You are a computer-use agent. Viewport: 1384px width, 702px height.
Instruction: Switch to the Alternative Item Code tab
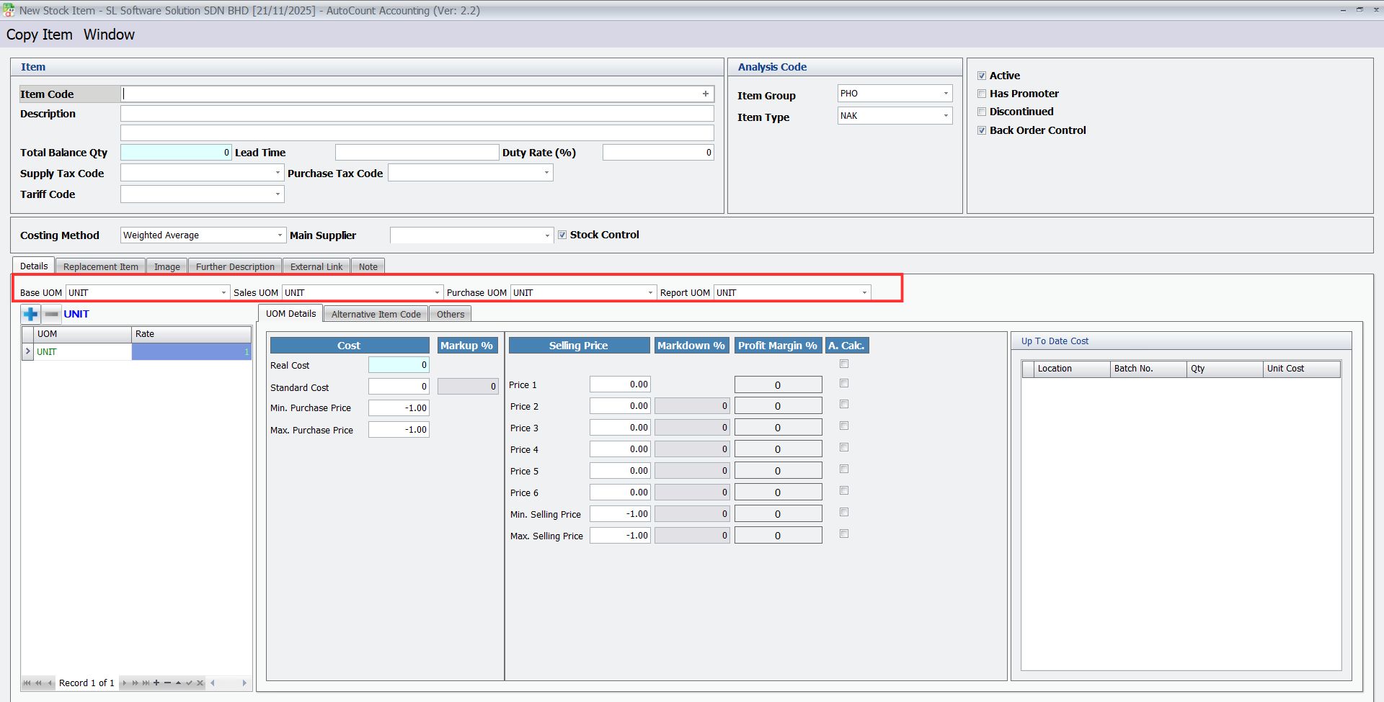coord(375,313)
